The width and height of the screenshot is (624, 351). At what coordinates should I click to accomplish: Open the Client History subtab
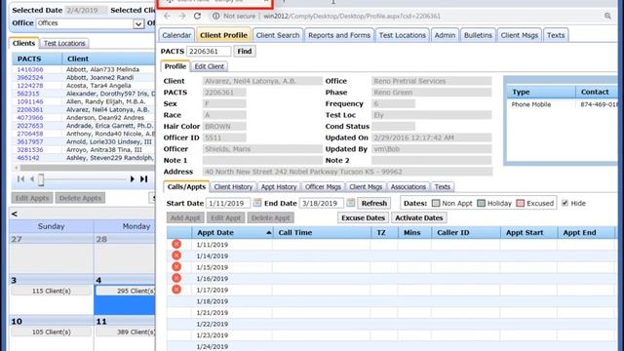pos(233,186)
